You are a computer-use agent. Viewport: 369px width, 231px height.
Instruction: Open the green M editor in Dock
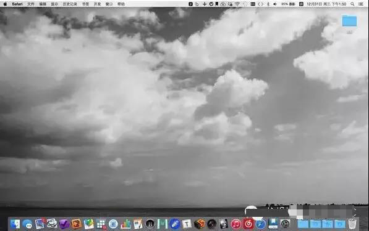(x=163, y=224)
